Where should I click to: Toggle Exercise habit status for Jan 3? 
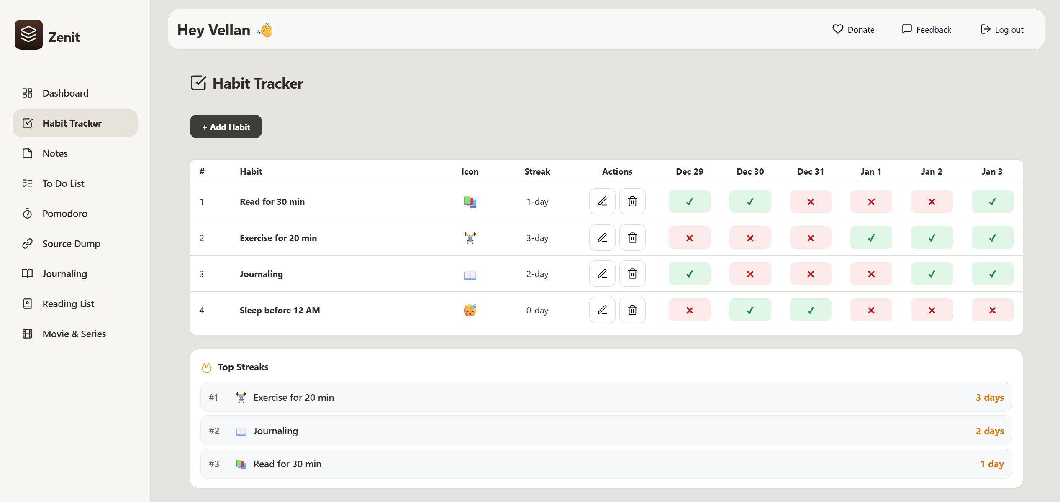pos(992,238)
